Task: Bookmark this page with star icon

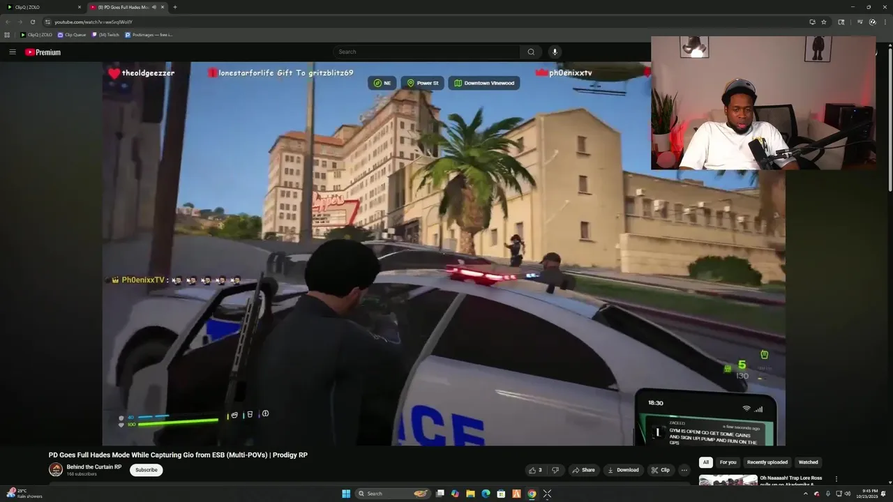Action: pyautogui.click(x=824, y=22)
